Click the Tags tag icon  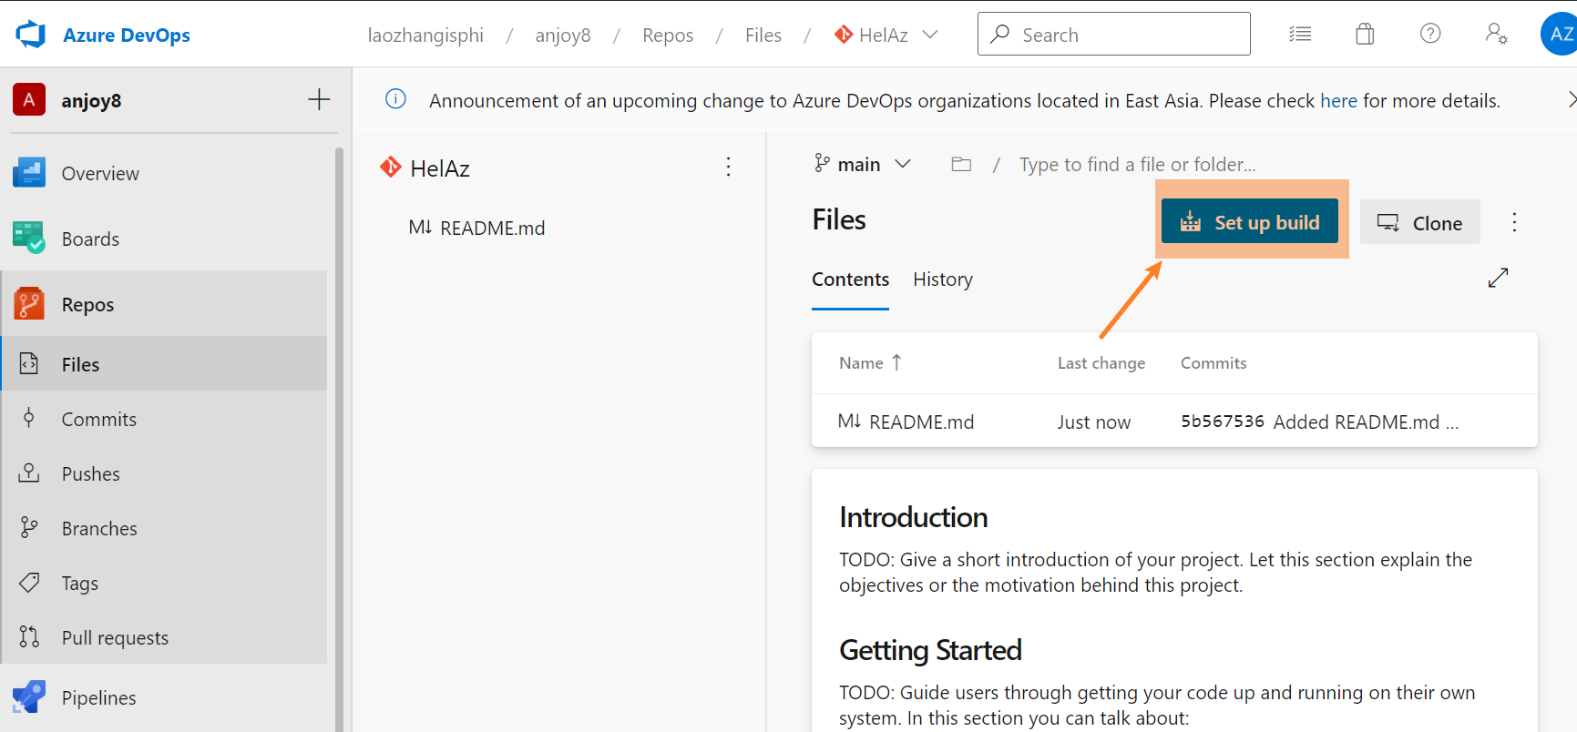point(29,582)
